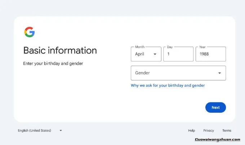Expand the Gender dropdown
Screen dimensions: 245x145
coord(178,73)
